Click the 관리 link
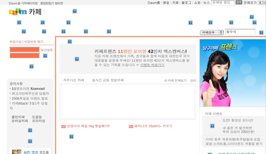Image resolution: width=266 pixels, height=154 pixels. 193,81
